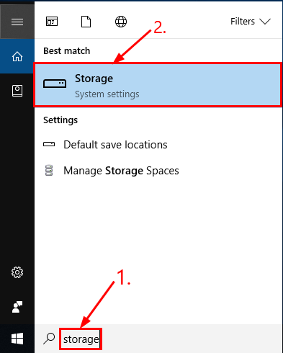
Task: Open Manage Storage Spaces
Action: click(x=121, y=171)
